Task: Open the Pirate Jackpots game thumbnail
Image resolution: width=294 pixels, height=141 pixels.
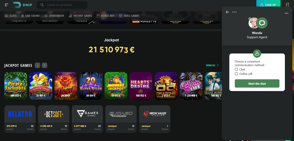Action: pyautogui.click(x=16, y=86)
